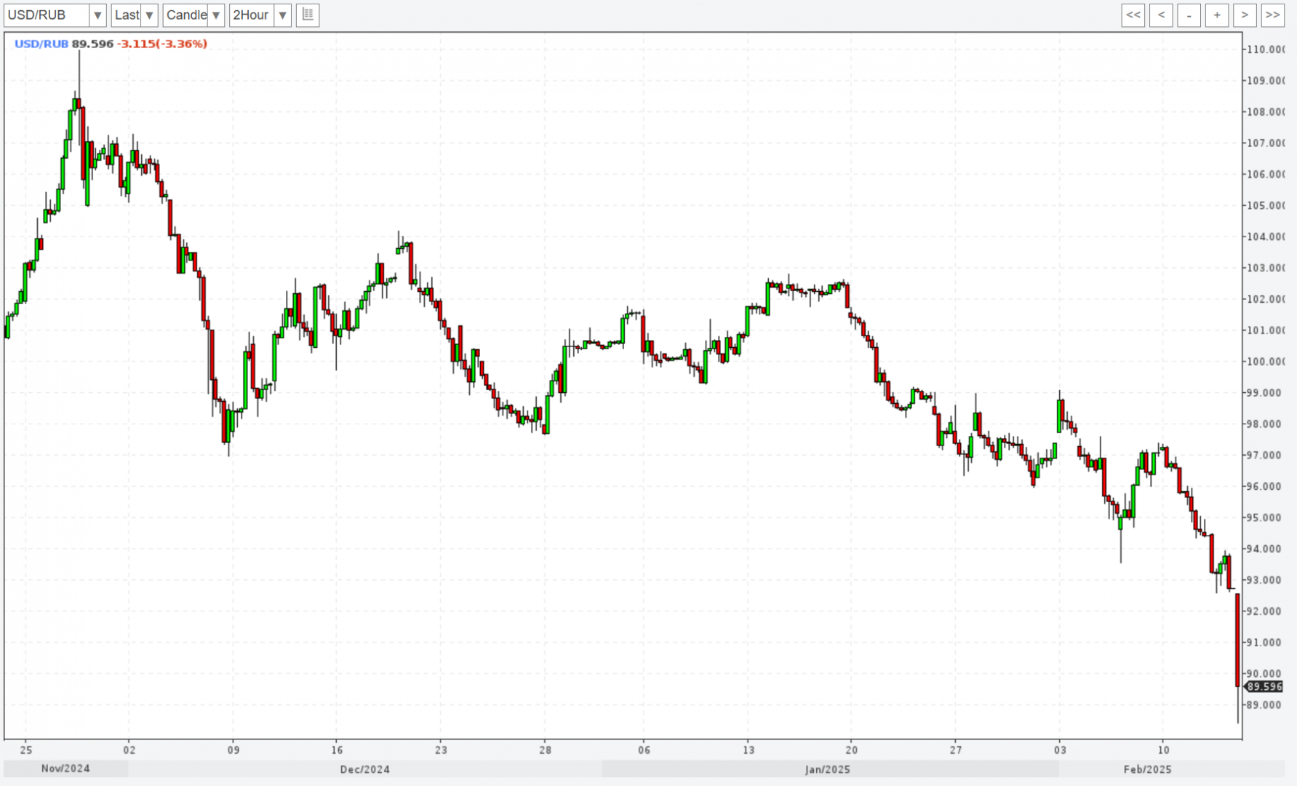Jump to latest data with >> button

coord(1272,15)
